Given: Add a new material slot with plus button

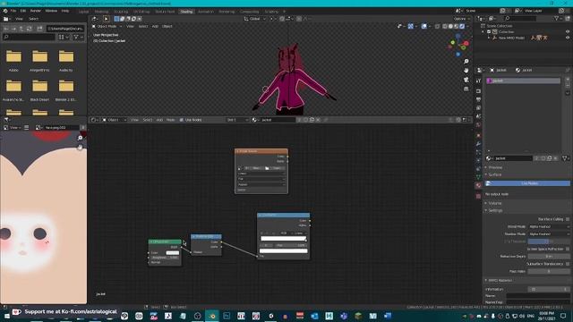Looking at the screenshot, I should [568, 79].
